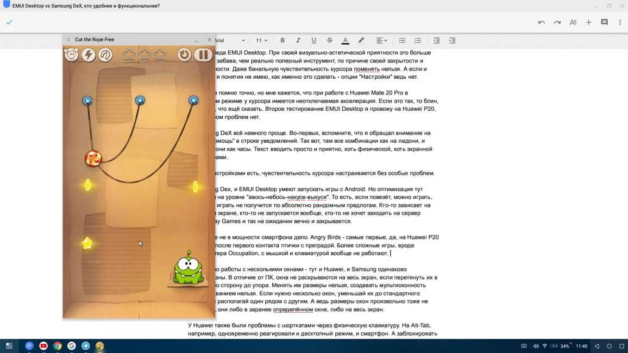Go back in Cut the Rope window title bar
The height and width of the screenshot is (353, 628).
click(68, 40)
